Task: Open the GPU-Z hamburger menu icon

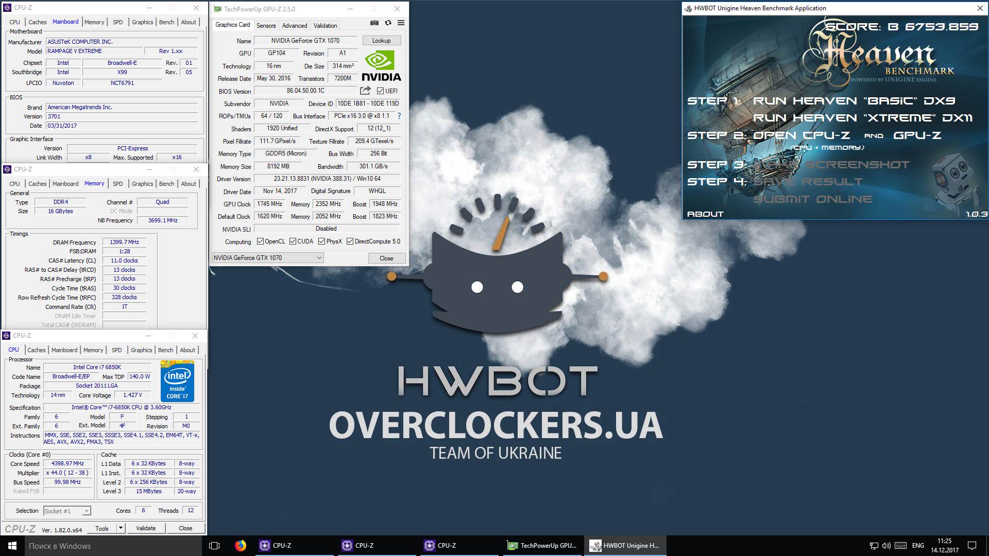Action: tap(401, 23)
